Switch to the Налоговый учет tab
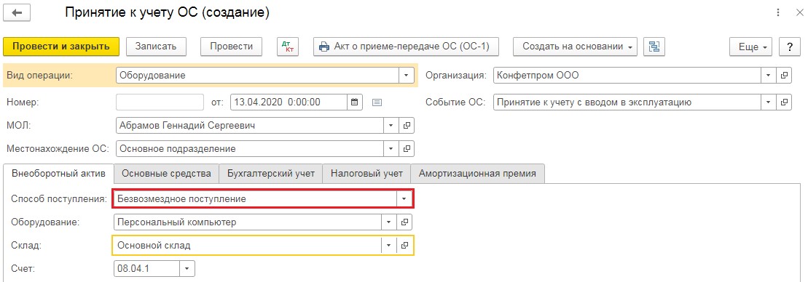The height and width of the screenshot is (282, 808). pyautogui.click(x=366, y=173)
